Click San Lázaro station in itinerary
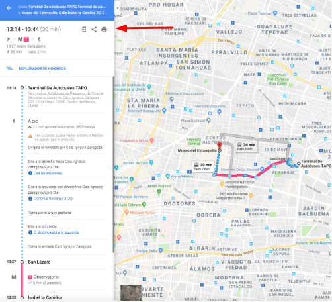 [x=39, y=262]
